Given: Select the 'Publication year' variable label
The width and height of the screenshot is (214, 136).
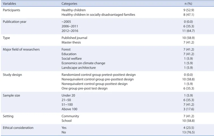Looking at the screenshot, I should coord(15,22).
